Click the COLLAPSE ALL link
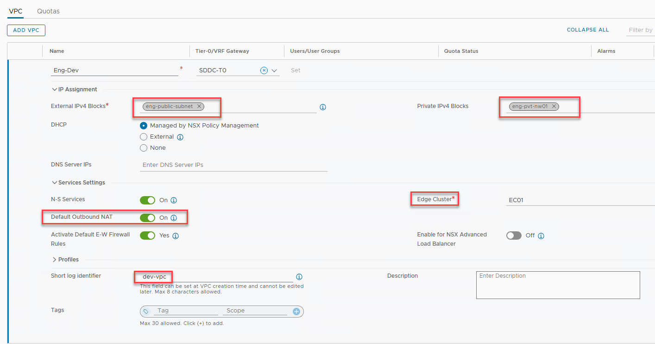Viewport: 655px width, 344px height. coord(587,30)
